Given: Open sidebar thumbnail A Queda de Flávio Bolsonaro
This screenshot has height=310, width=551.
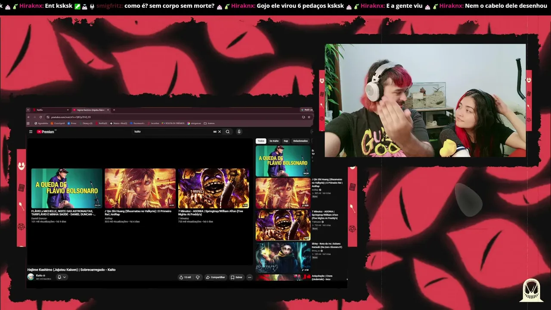Looking at the screenshot, I should coord(283,161).
